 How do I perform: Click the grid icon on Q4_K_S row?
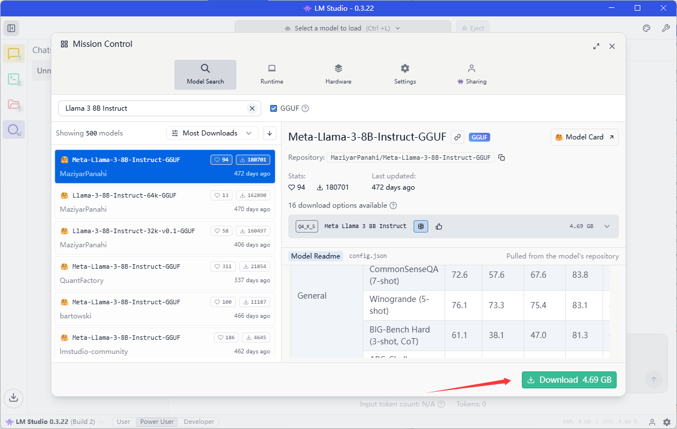pos(420,226)
